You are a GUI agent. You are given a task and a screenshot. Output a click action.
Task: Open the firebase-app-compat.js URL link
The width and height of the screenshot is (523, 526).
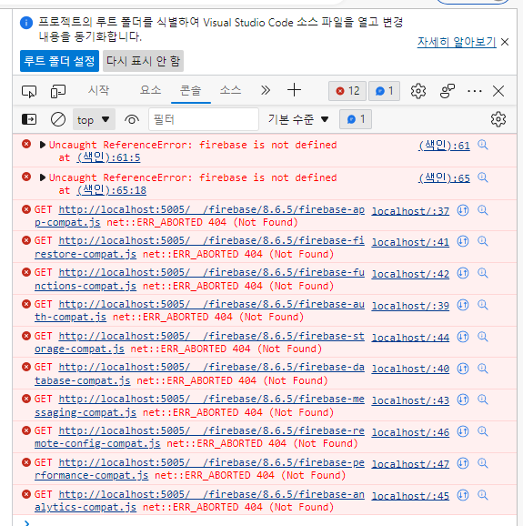pyautogui.click(x=199, y=216)
